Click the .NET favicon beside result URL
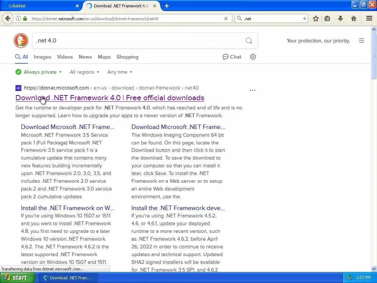 pyautogui.click(x=18, y=88)
